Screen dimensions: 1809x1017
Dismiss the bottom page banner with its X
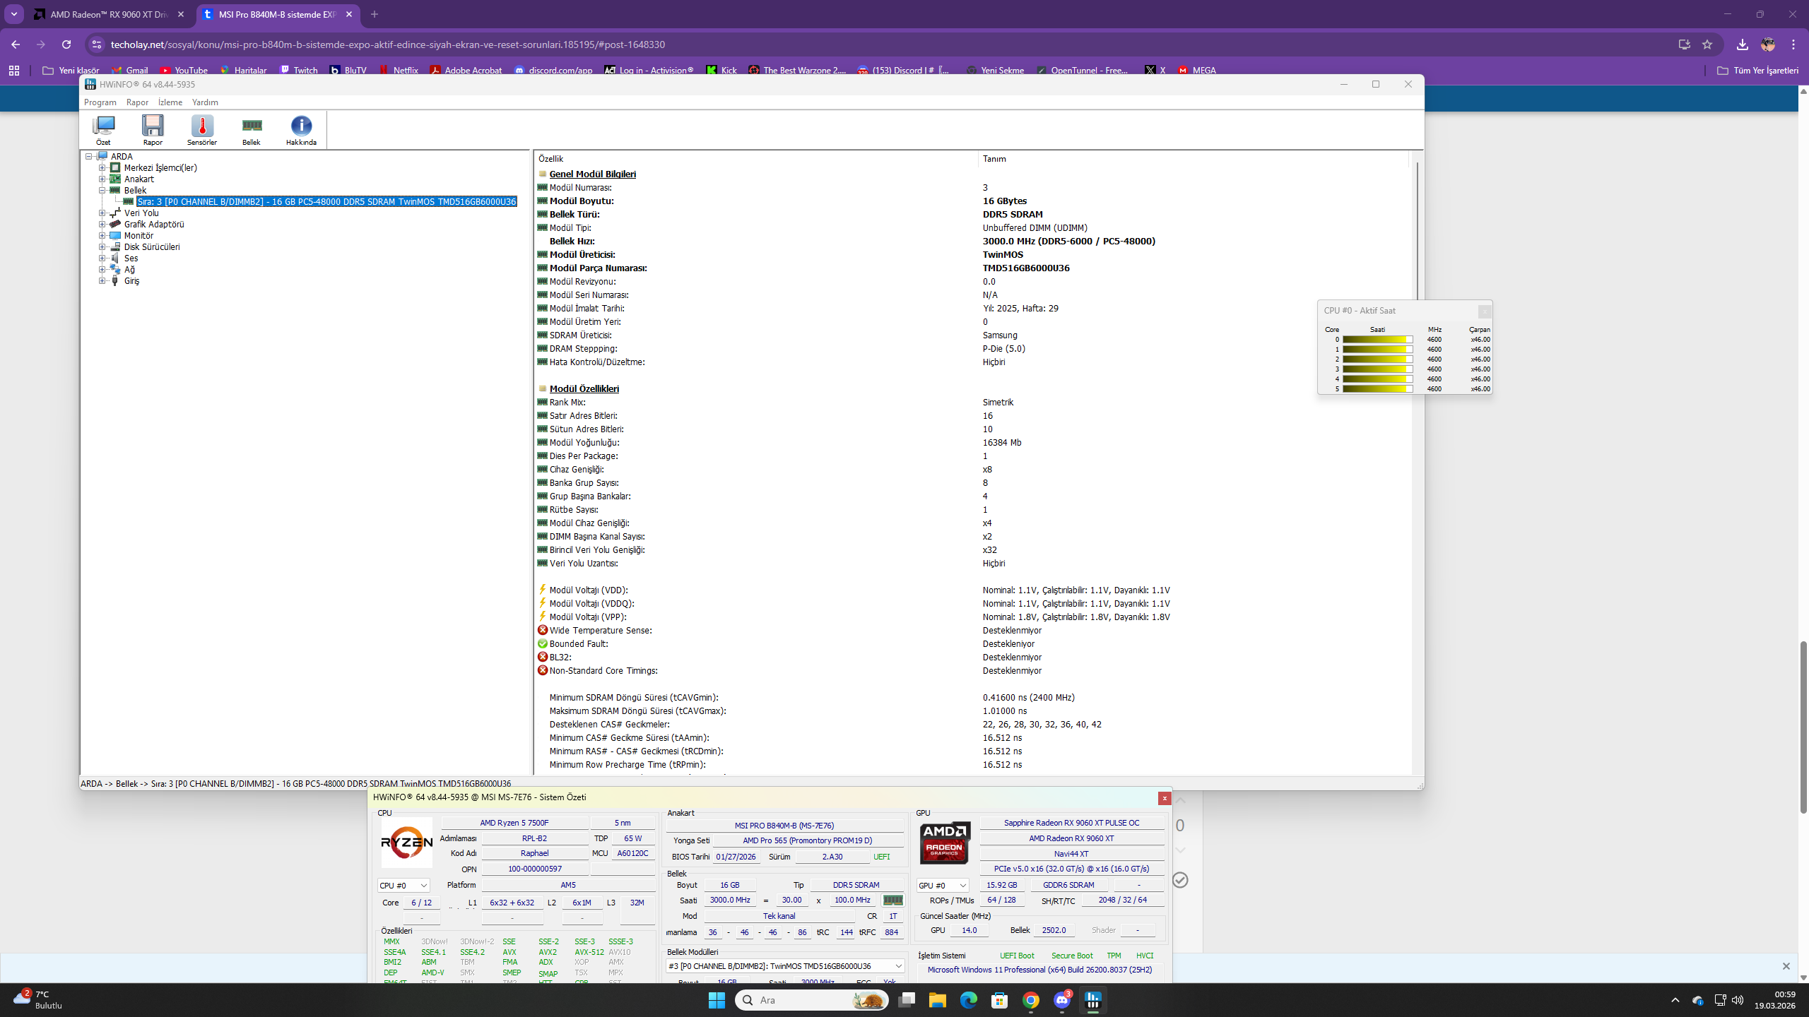click(1786, 965)
